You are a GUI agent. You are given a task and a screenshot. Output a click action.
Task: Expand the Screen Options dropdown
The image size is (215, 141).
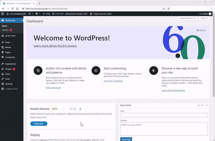click(187, 18)
